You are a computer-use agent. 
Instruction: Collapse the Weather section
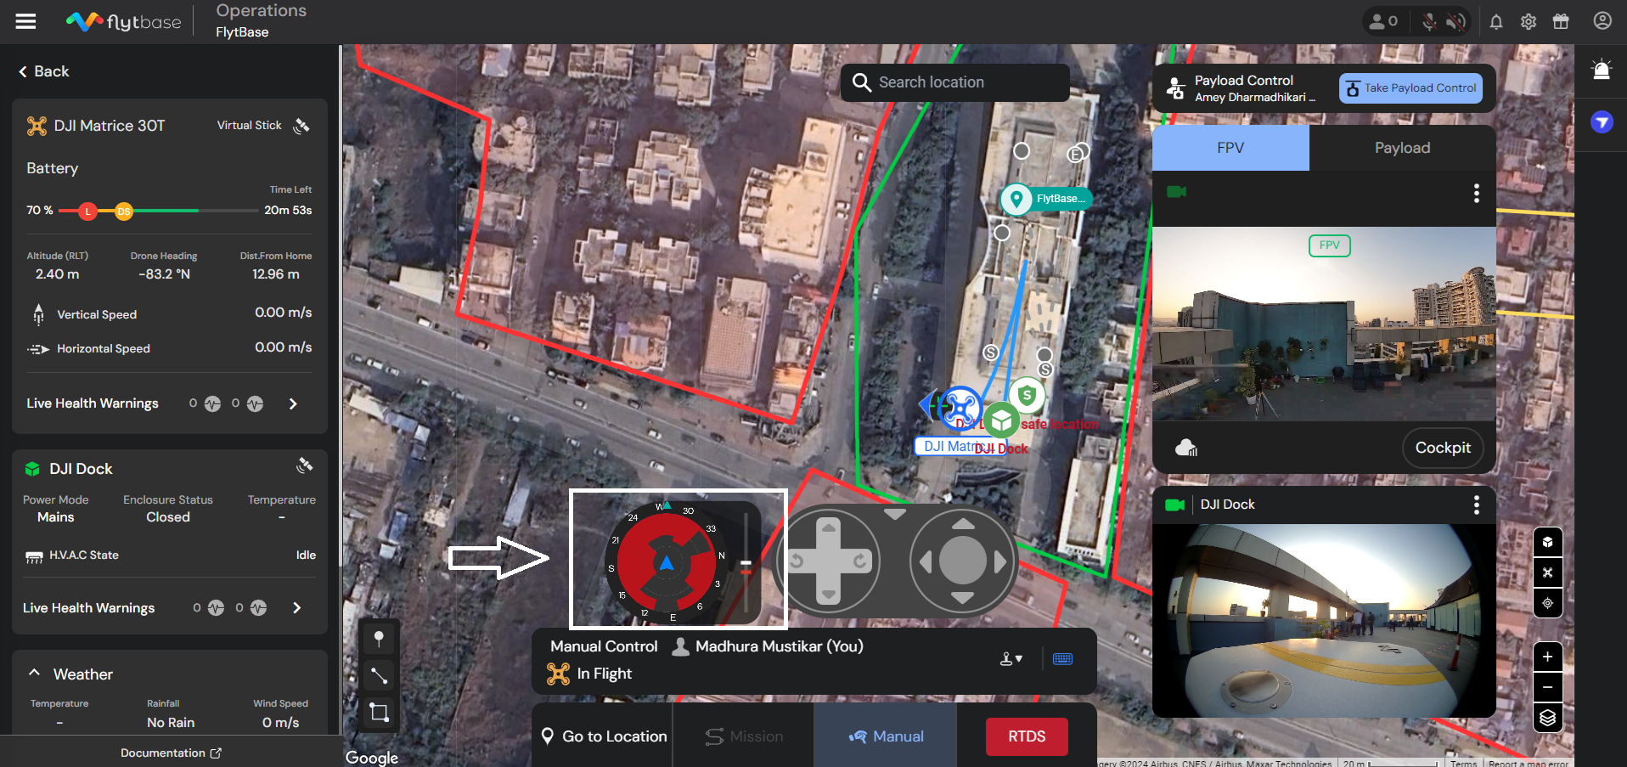click(x=34, y=673)
